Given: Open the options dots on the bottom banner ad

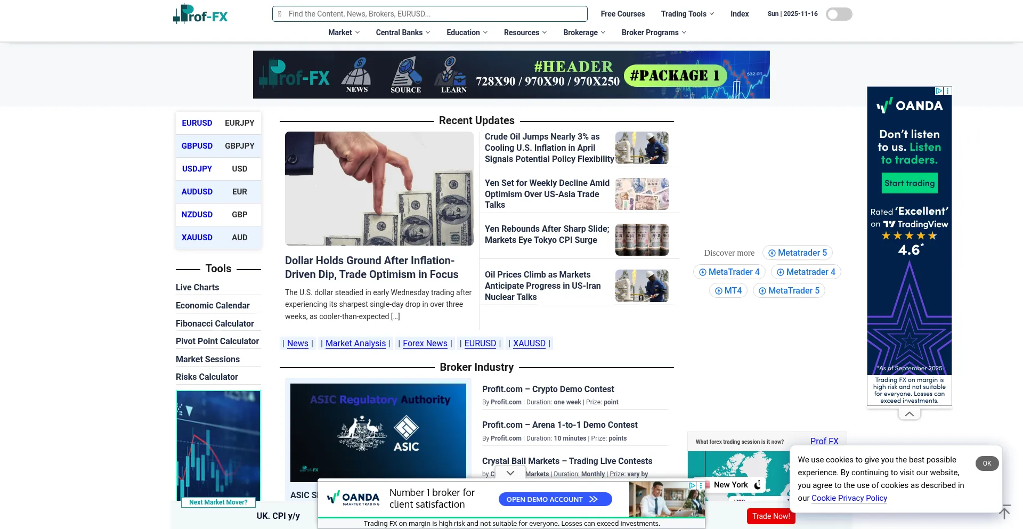Looking at the screenshot, I should click(701, 486).
